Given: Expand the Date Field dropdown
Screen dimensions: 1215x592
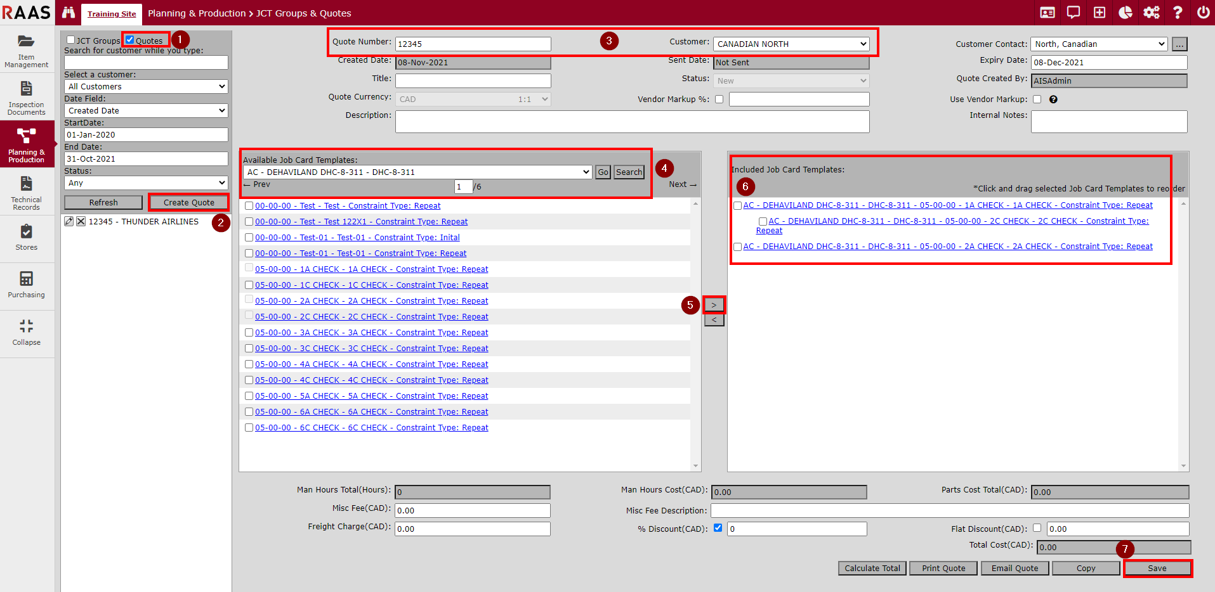Looking at the screenshot, I should coord(146,110).
